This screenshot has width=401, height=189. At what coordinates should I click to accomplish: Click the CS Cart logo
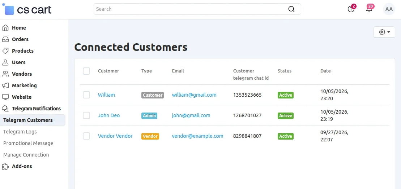coord(27,9)
